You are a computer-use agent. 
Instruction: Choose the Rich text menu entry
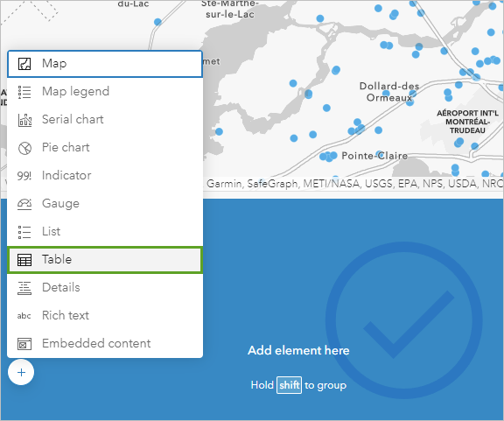(105, 315)
